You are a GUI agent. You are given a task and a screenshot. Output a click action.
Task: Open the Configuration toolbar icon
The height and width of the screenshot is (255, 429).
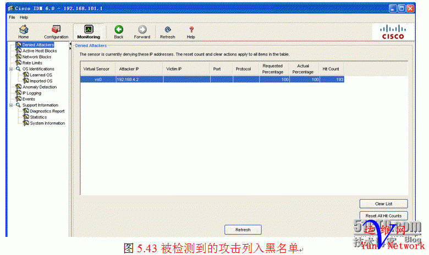[56, 29]
